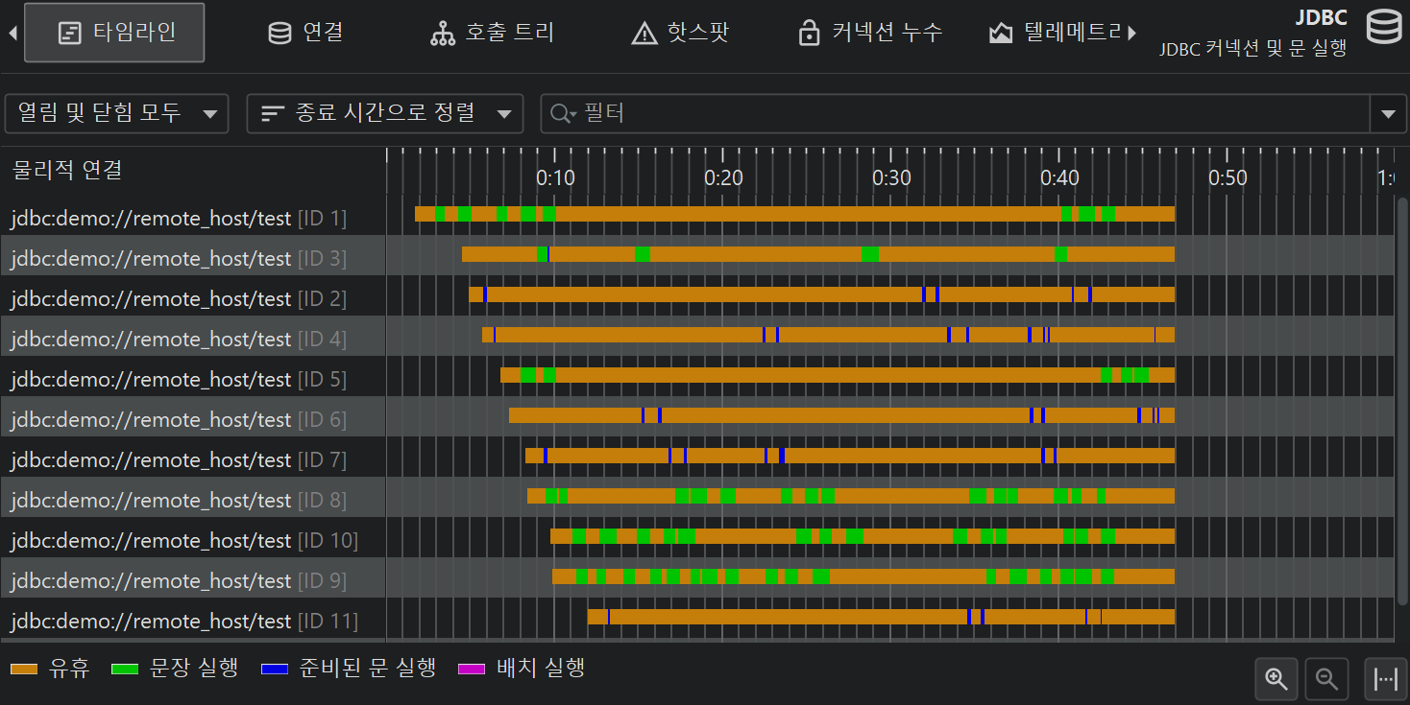Click the orange 유휴 legend swatch
The width and height of the screenshot is (1410, 705).
click(x=23, y=669)
